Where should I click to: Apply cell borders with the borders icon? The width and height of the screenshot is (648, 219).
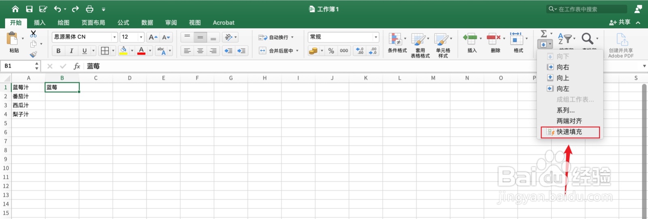[105, 51]
